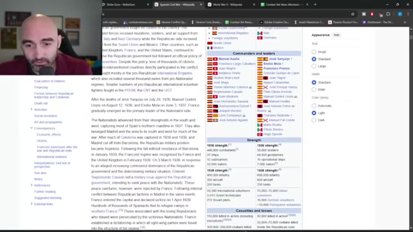This screenshot has height=232, width=413.
Task: Open the Soviet Union belligerent link
Action: [222, 43]
